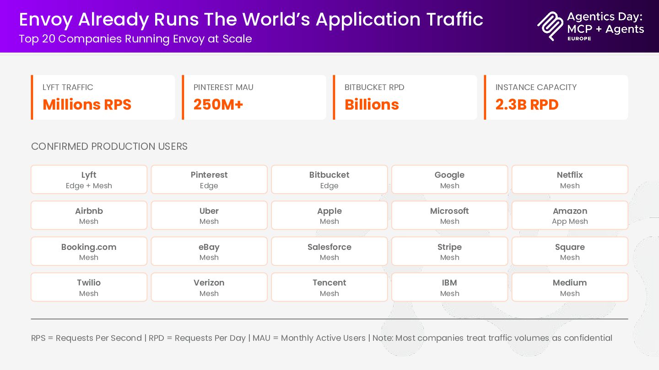Click the Square Mesh card
The image size is (659, 370).
click(x=570, y=251)
